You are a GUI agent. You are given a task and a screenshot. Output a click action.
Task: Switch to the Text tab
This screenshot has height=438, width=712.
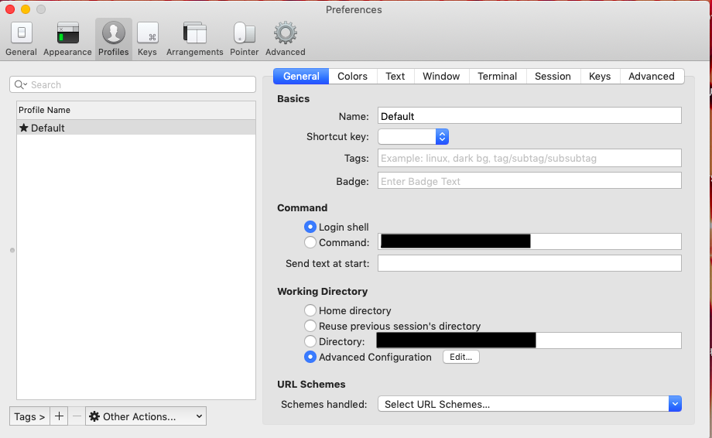(395, 77)
